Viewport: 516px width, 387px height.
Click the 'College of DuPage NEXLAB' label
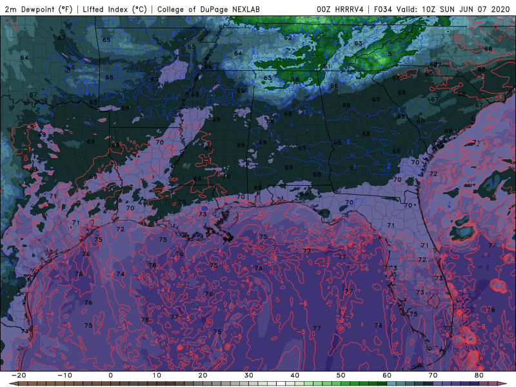pos(208,9)
